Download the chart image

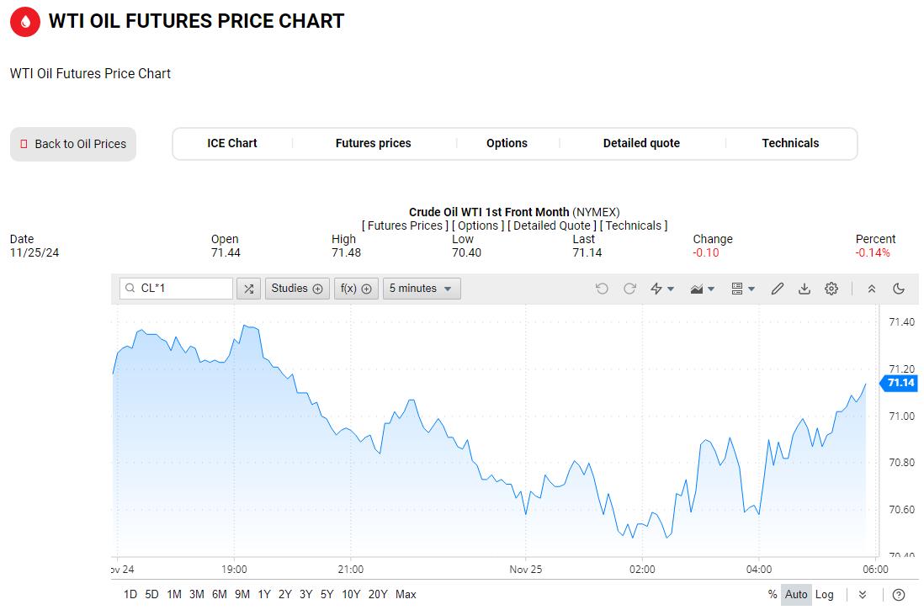tap(805, 289)
